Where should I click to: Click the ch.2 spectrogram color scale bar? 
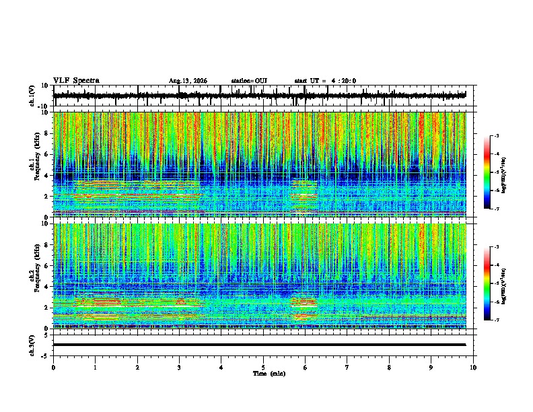[487, 283]
